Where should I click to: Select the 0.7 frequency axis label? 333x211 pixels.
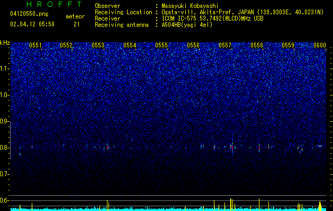pos(5,174)
